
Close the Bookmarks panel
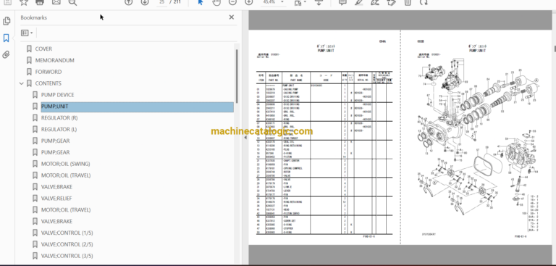pos(232,17)
